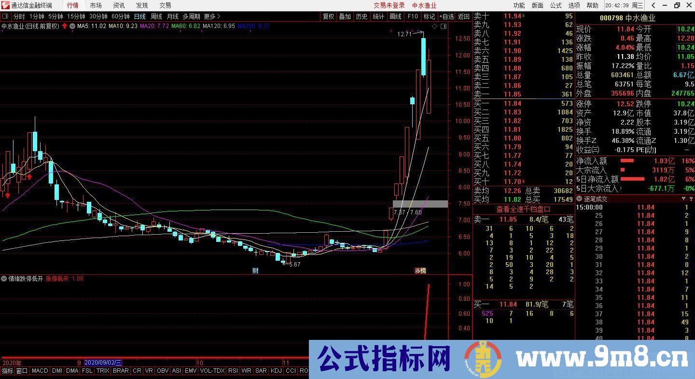Open the 资讯 menu
This screenshot has height=379, width=695.
click(119, 5)
